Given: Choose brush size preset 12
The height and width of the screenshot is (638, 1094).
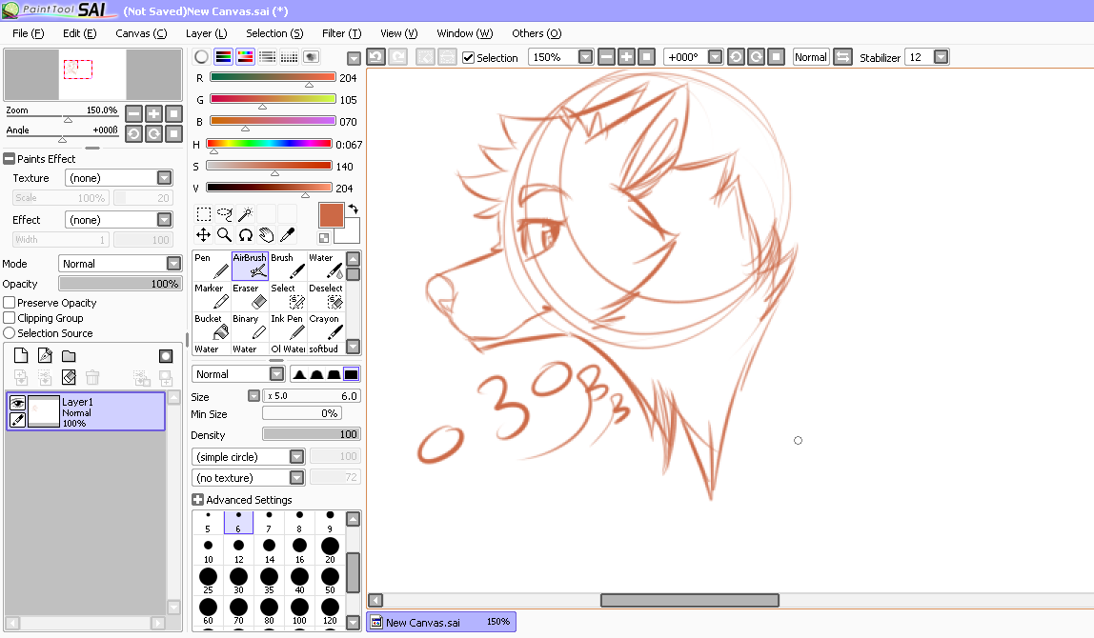Looking at the screenshot, I should coord(238,550).
